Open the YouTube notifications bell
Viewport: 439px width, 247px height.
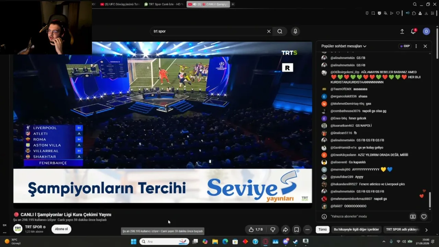pos(413,31)
